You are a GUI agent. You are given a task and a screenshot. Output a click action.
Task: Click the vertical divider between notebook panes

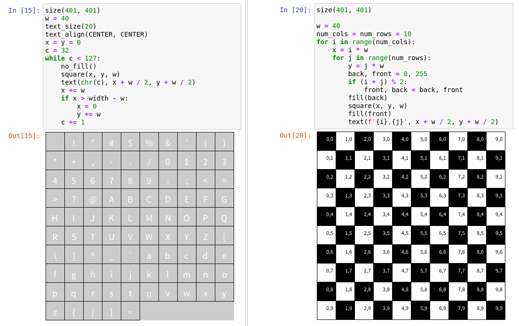[x=246, y=163]
